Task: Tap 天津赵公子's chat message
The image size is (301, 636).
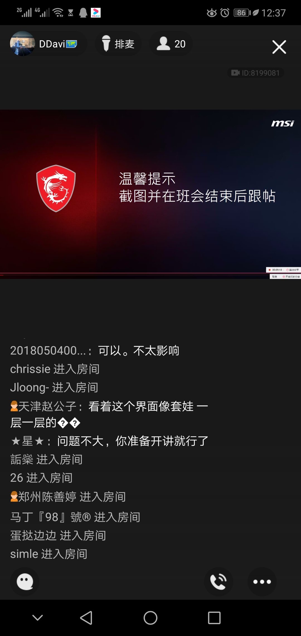Action: [x=109, y=415]
